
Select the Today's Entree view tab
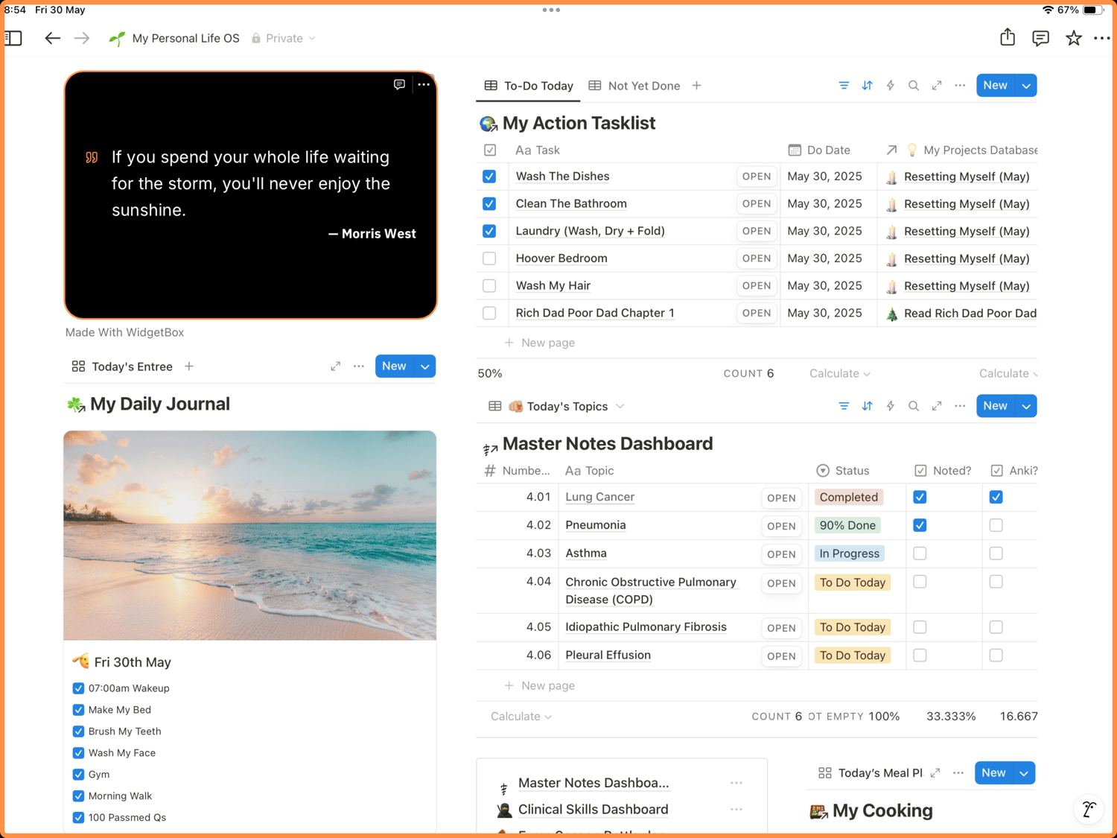(122, 366)
